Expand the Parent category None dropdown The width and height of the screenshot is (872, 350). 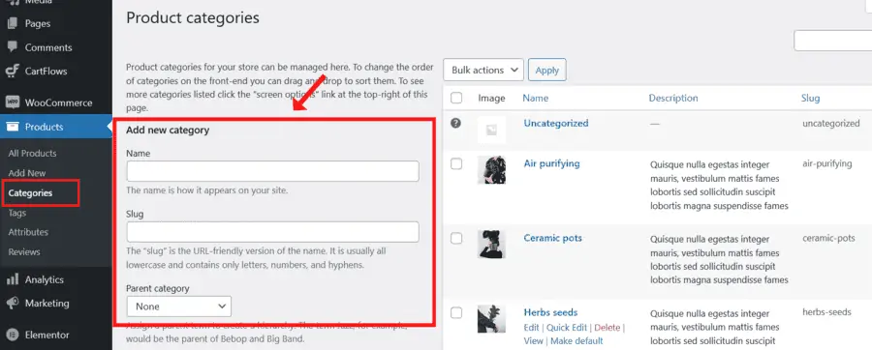point(179,306)
